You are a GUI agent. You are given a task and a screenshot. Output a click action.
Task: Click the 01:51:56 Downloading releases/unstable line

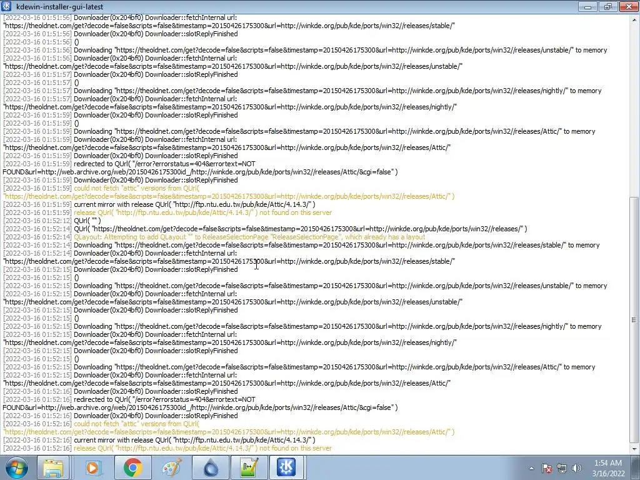(305, 50)
